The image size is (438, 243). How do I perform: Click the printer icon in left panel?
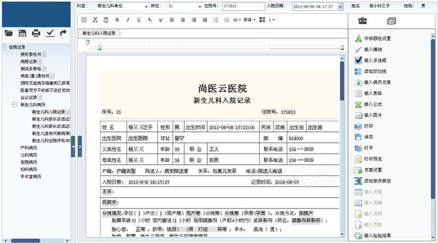pyautogui.click(x=36, y=34)
